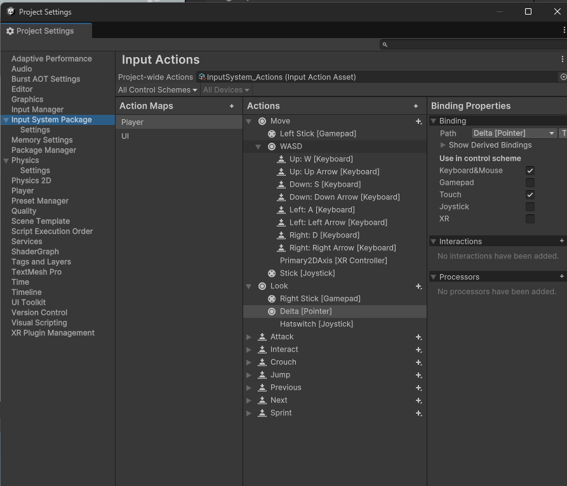Add a new processor with plus icon
567x486 pixels.
pos(561,277)
